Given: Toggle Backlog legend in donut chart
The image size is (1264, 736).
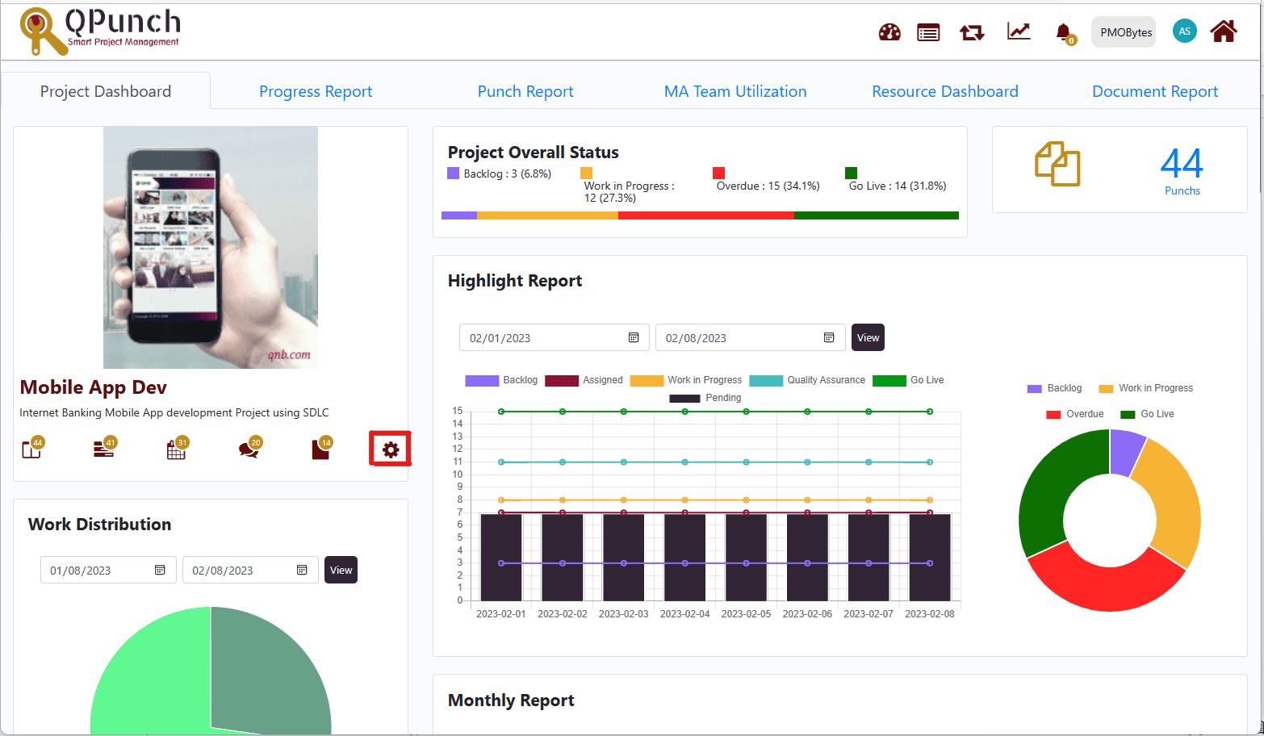Looking at the screenshot, I should point(1054,388).
